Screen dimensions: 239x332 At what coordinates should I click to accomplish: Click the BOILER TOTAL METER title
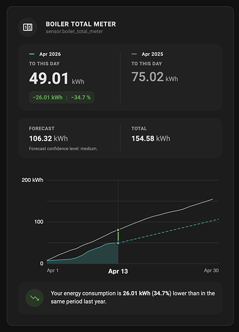tap(81, 24)
